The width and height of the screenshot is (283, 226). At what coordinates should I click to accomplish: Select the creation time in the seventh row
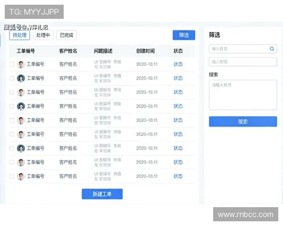point(147,148)
